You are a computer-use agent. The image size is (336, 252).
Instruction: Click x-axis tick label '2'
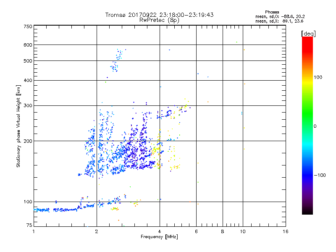pyautogui.click(x=97, y=231)
